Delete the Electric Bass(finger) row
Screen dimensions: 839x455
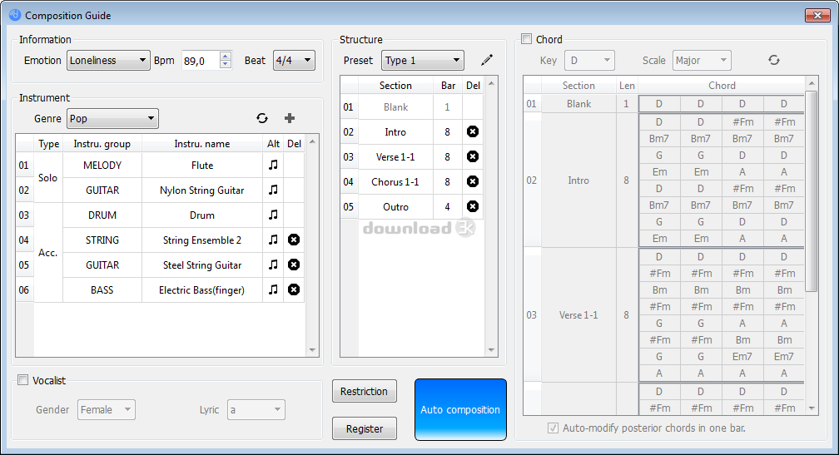[x=294, y=290]
